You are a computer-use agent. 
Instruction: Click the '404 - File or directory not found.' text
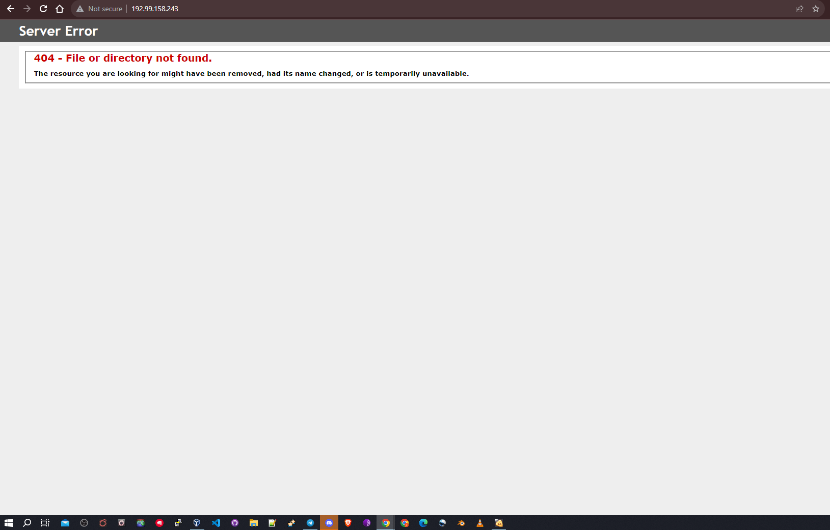123,58
